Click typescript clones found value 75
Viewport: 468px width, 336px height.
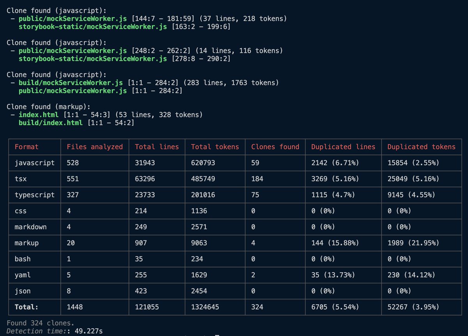point(255,195)
